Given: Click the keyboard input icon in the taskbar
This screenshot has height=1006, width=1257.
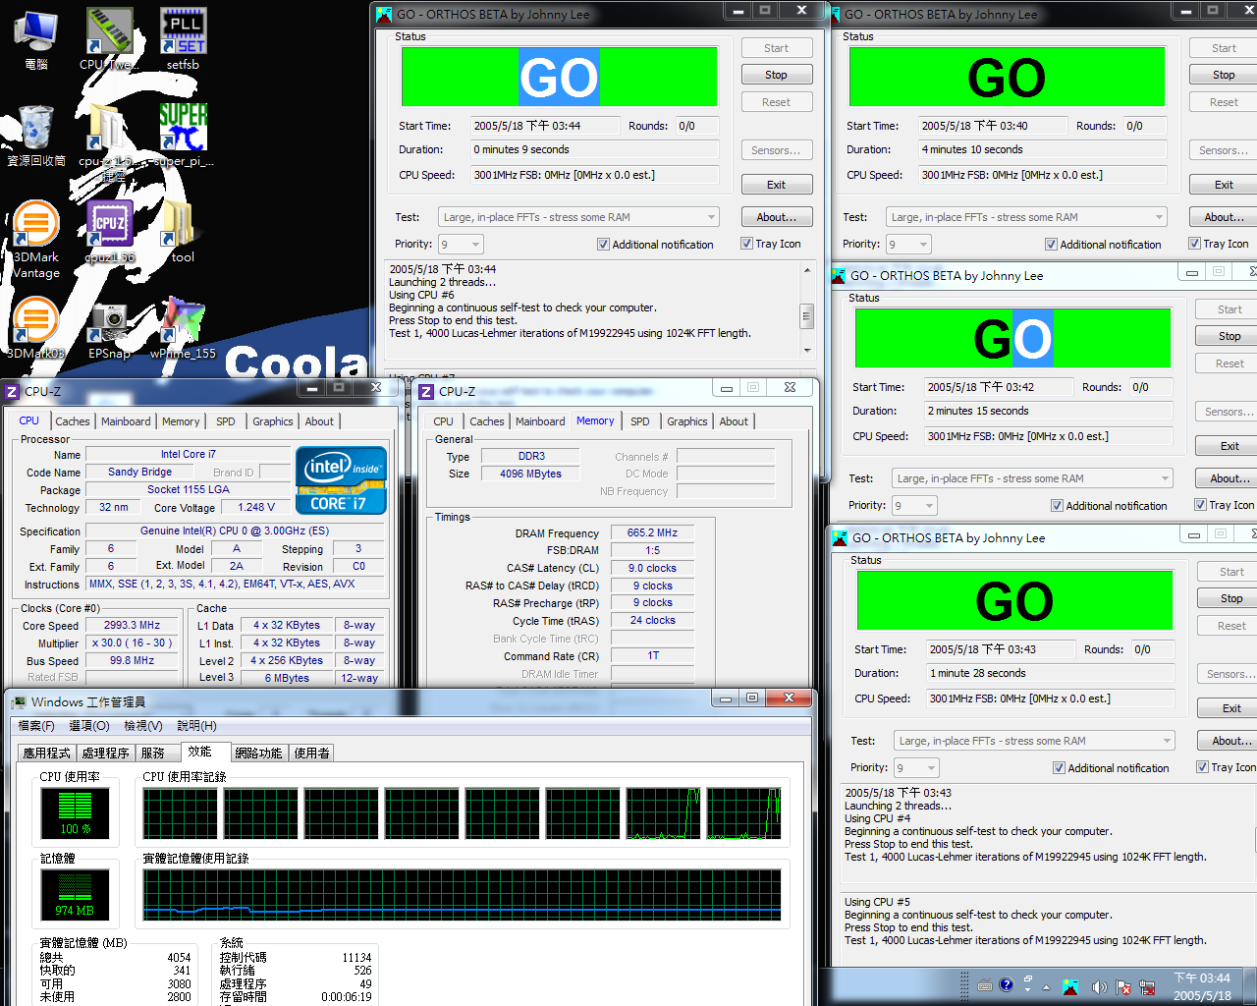Looking at the screenshot, I should [985, 985].
